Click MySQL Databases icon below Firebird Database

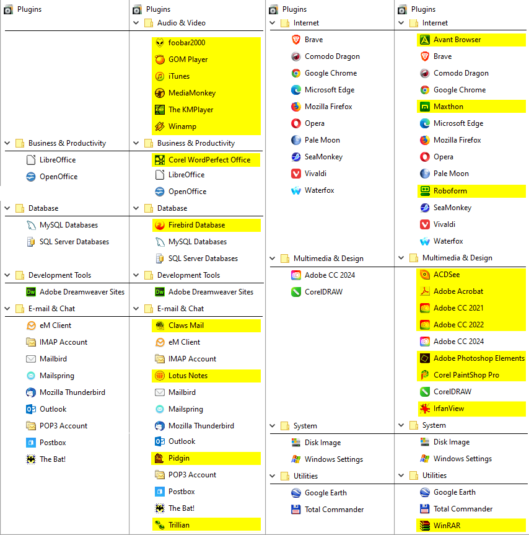tap(160, 242)
